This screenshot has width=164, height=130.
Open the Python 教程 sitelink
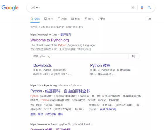tap(100, 66)
